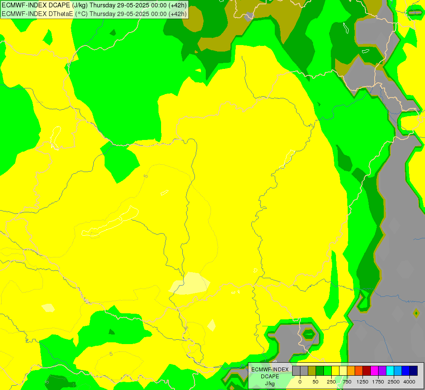Click the bright yellow legend swatch
This screenshot has height=390, width=425.
pyautogui.click(x=336, y=370)
